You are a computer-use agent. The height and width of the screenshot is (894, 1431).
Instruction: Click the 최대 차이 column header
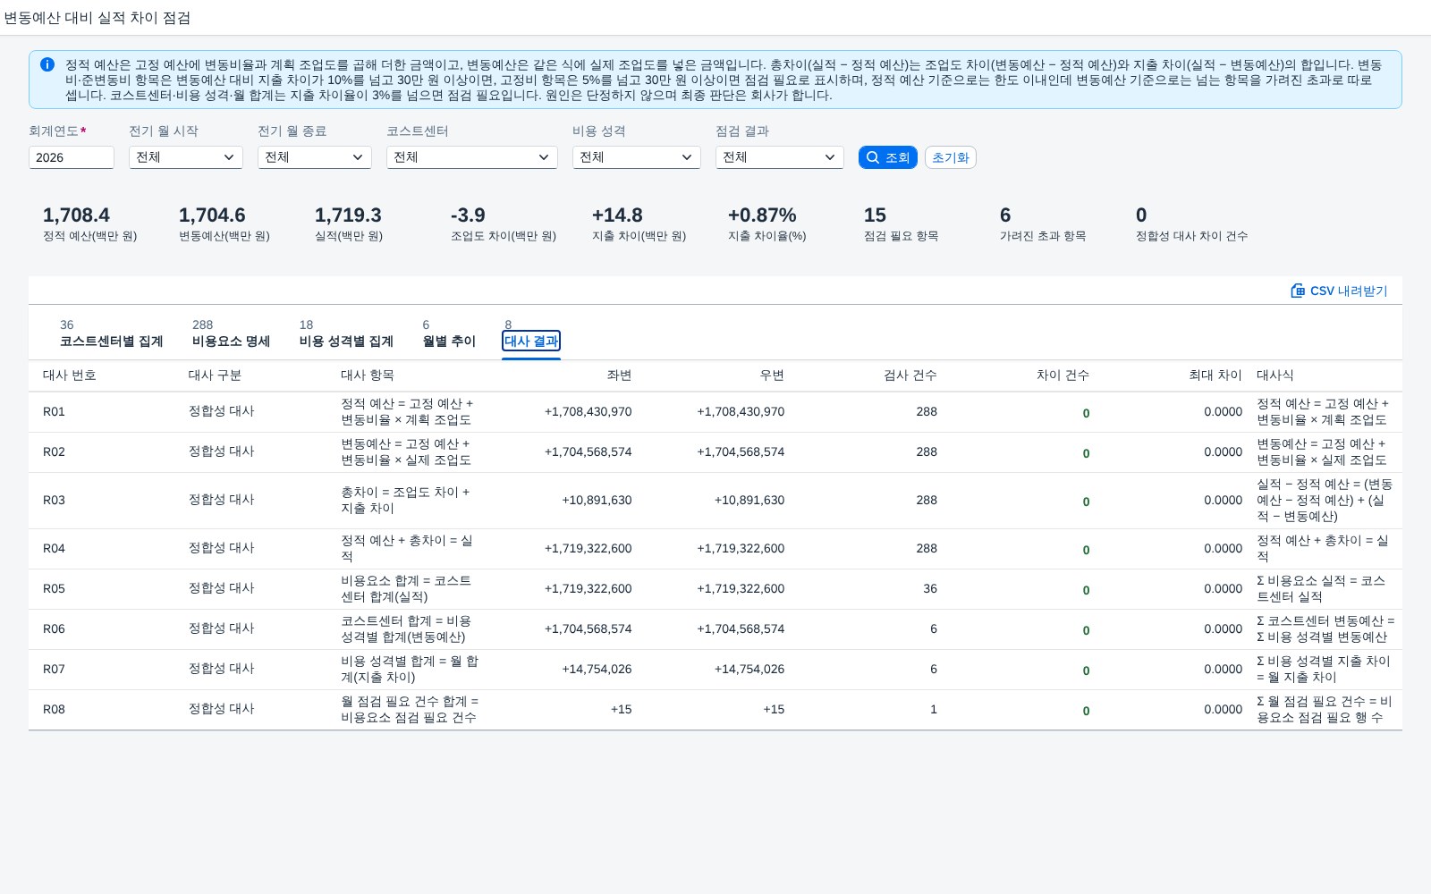click(1215, 375)
